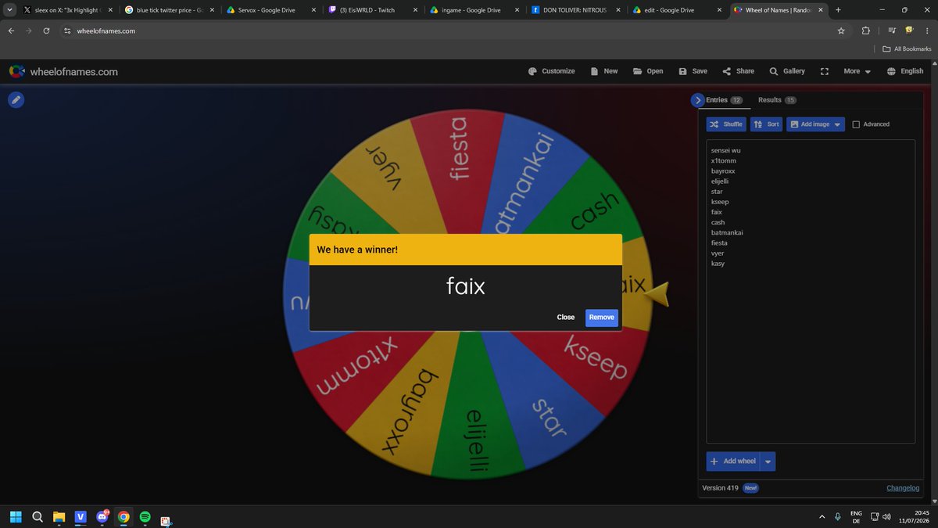
Task: Expand the More dropdown menu
Action: [x=857, y=71]
